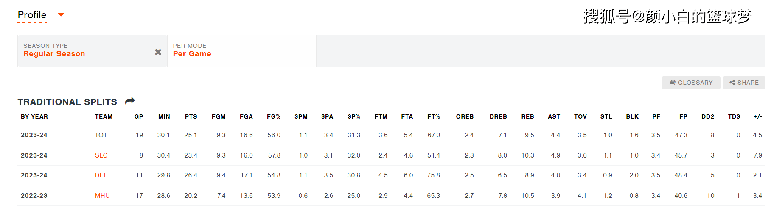Expand the Per Mode Per Game selector
771x216 pixels.
pyautogui.click(x=242, y=51)
